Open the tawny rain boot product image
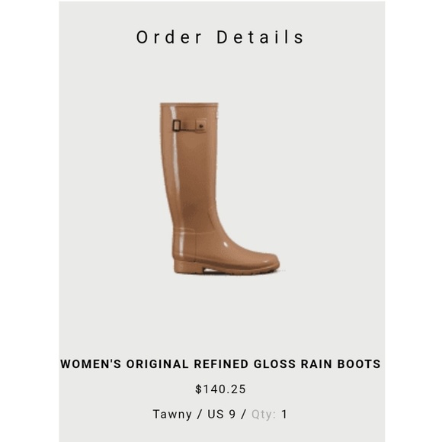Viewport: 442px width, 442px height. 220,188
